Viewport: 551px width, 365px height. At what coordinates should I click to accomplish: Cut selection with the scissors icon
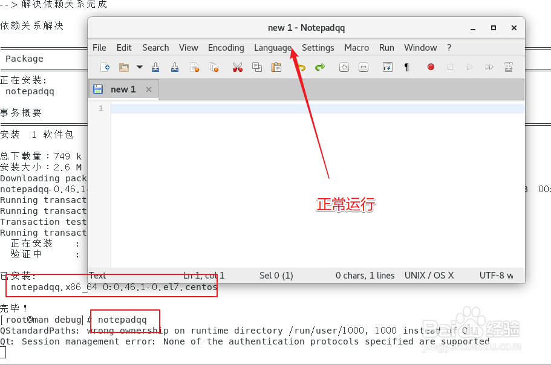point(238,67)
